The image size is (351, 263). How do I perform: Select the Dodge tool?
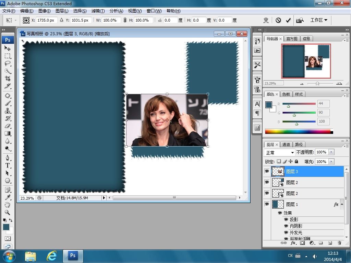click(8, 149)
